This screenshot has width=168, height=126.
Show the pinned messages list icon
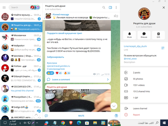(x=116, y=16)
